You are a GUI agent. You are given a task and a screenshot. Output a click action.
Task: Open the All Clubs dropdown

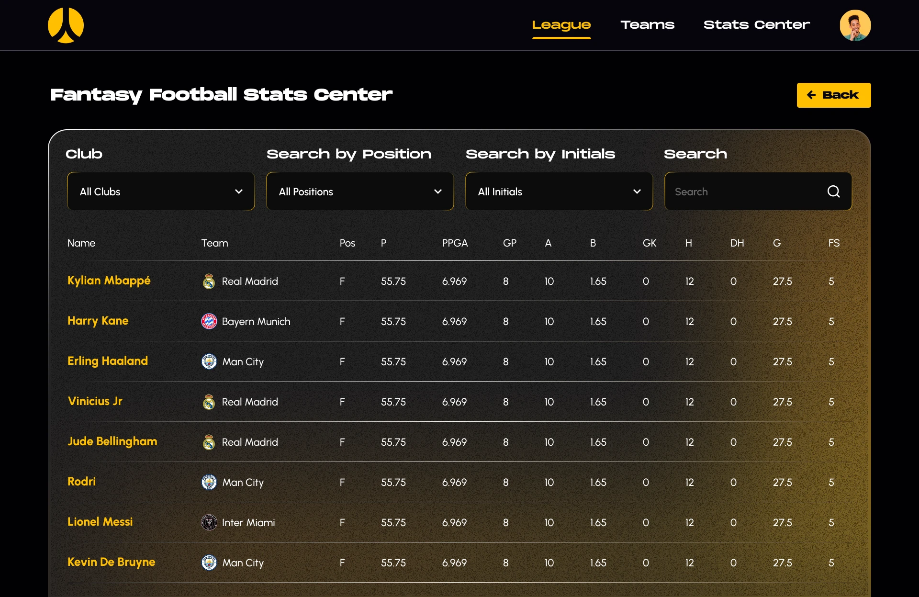click(160, 191)
